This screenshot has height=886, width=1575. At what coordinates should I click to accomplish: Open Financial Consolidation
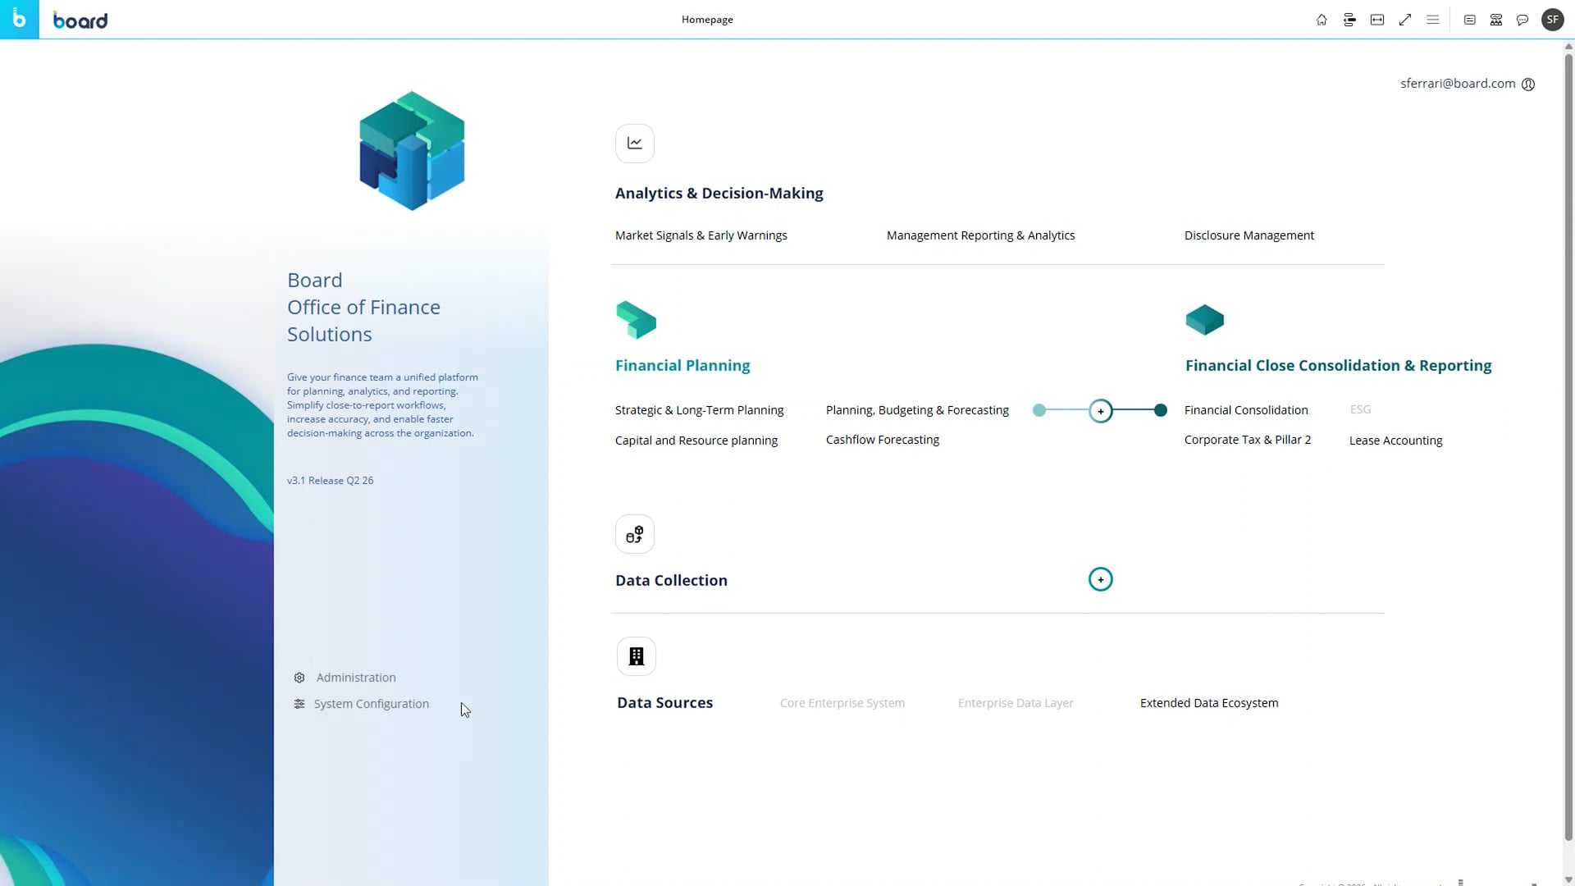coord(1246,410)
